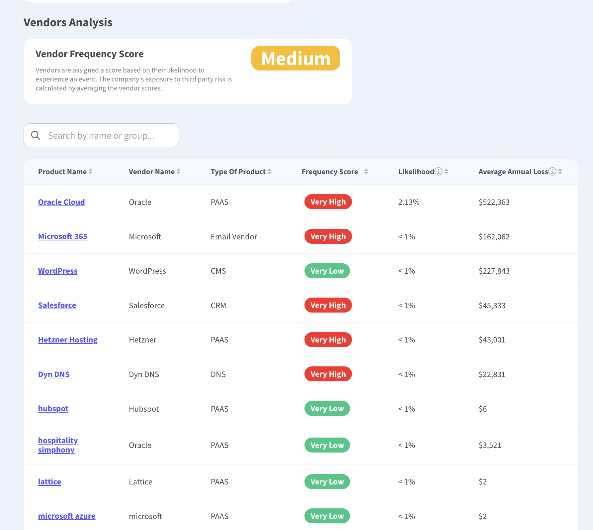Sort by Average Annual Loss arrows
This screenshot has width=593, height=530.
click(560, 172)
